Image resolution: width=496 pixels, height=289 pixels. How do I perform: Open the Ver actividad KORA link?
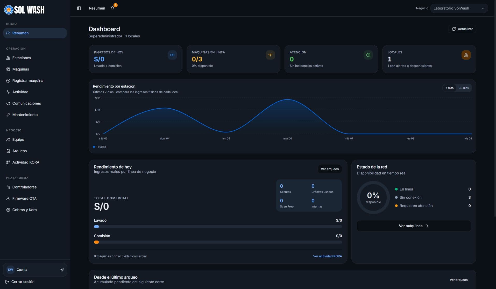click(327, 256)
